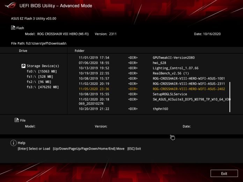
Task: Select drive fs2:\ [96 MB]
Action: coord(39,82)
